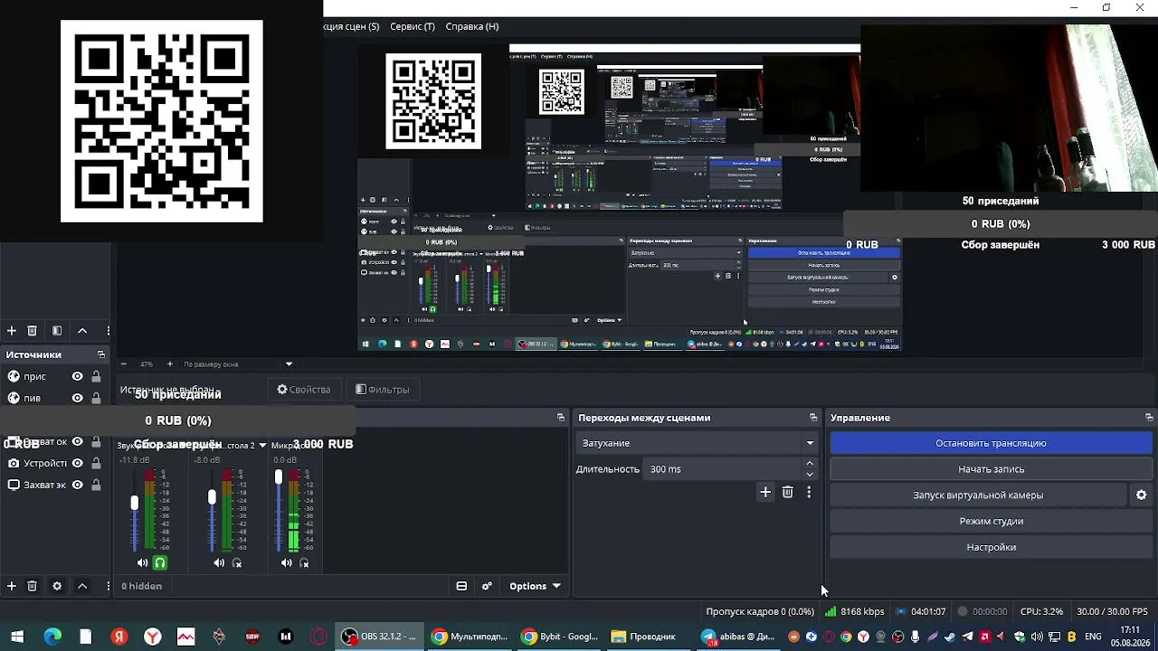
Task: Adjust the volume slider of the -8.0 dB channel
Action: pyautogui.click(x=212, y=497)
